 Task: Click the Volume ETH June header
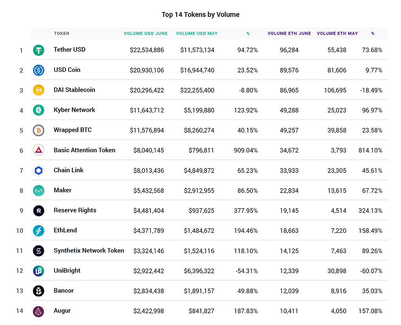coord(289,34)
